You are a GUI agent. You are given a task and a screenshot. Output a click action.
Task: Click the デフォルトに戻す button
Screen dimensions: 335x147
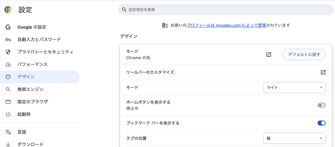pos(304,55)
